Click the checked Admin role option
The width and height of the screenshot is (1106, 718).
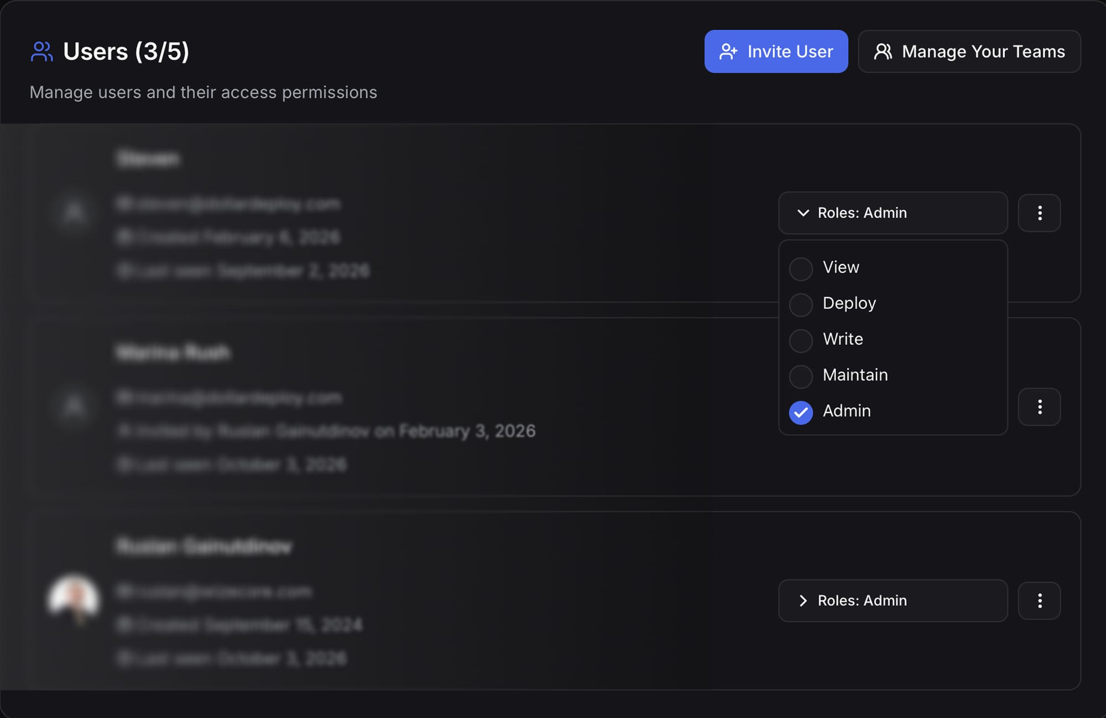[801, 412]
